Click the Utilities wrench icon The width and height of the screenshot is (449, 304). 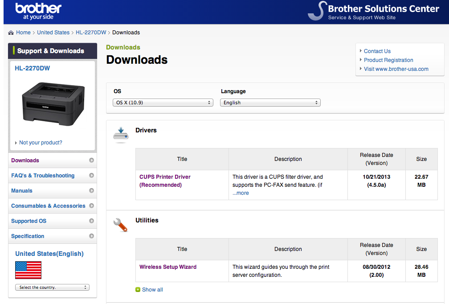tap(121, 225)
